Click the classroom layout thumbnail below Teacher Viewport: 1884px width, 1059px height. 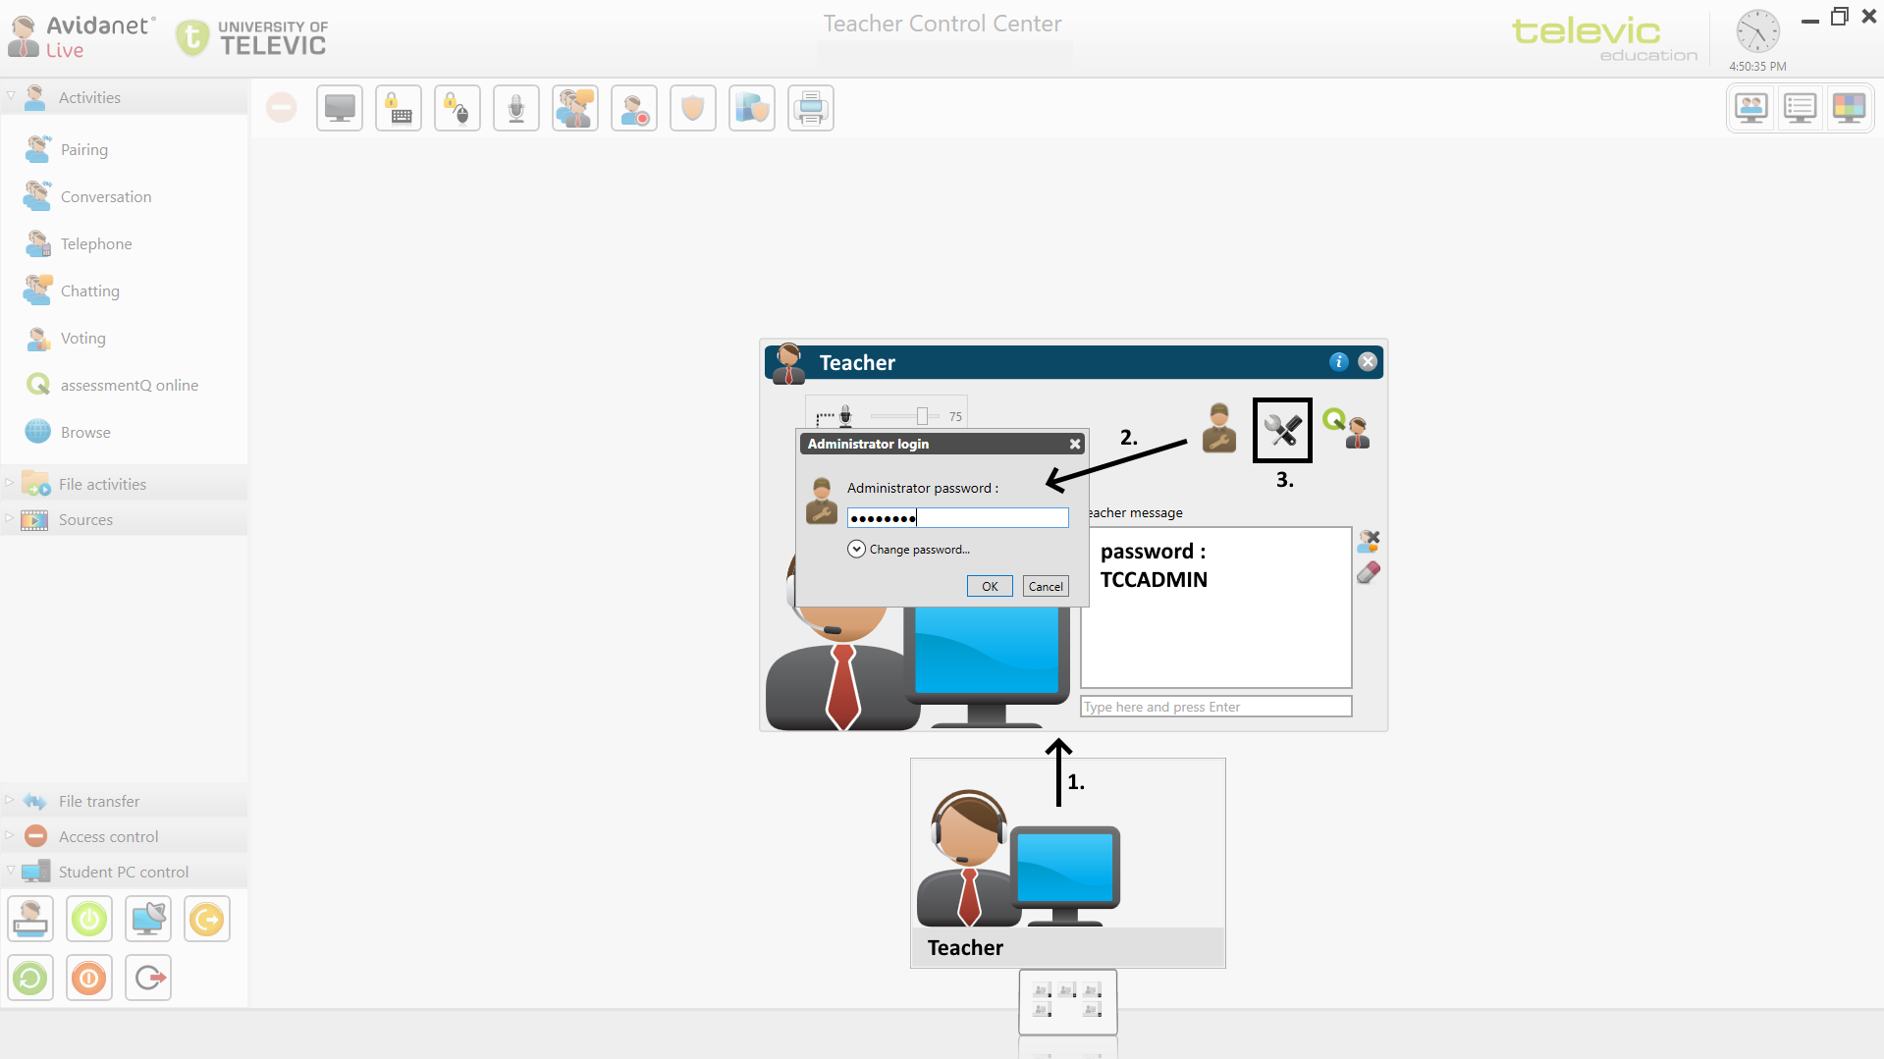tap(1067, 1001)
